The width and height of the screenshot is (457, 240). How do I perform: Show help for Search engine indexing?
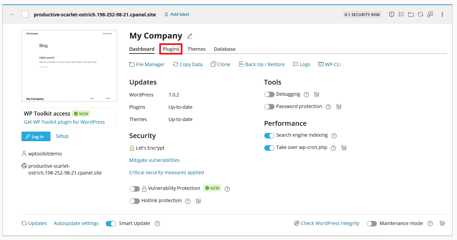[334, 136]
